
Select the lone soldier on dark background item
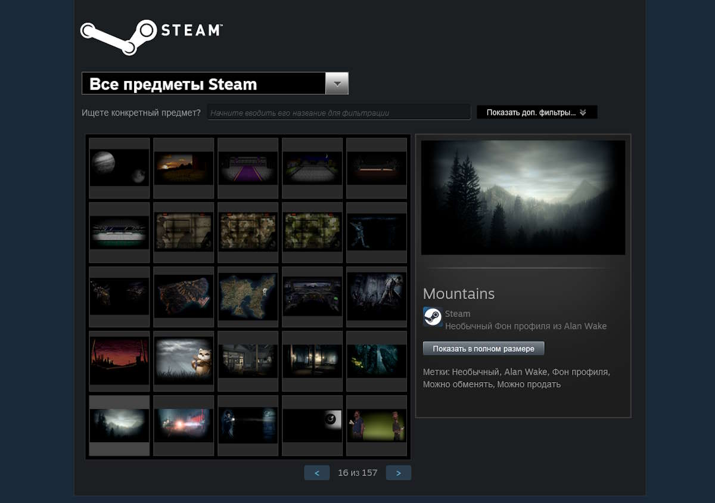[377, 232]
